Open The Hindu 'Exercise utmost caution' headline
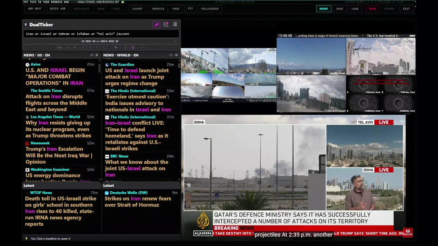Screen dimensions: 438x246 (138, 103)
